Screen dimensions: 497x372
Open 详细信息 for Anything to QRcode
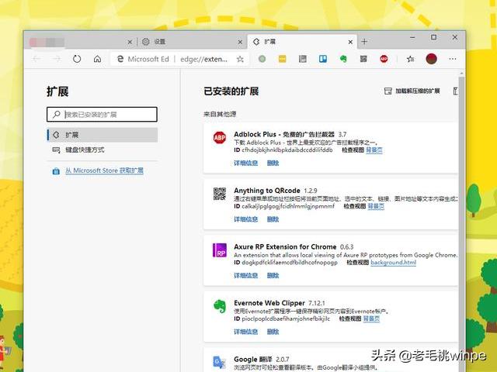(x=245, y=219)
